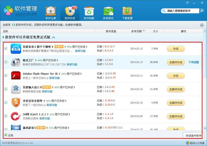This screenshot has width=207, height=146.
Task: Open the 软件卸载 uninstall tab
Action: coord(89,13)
